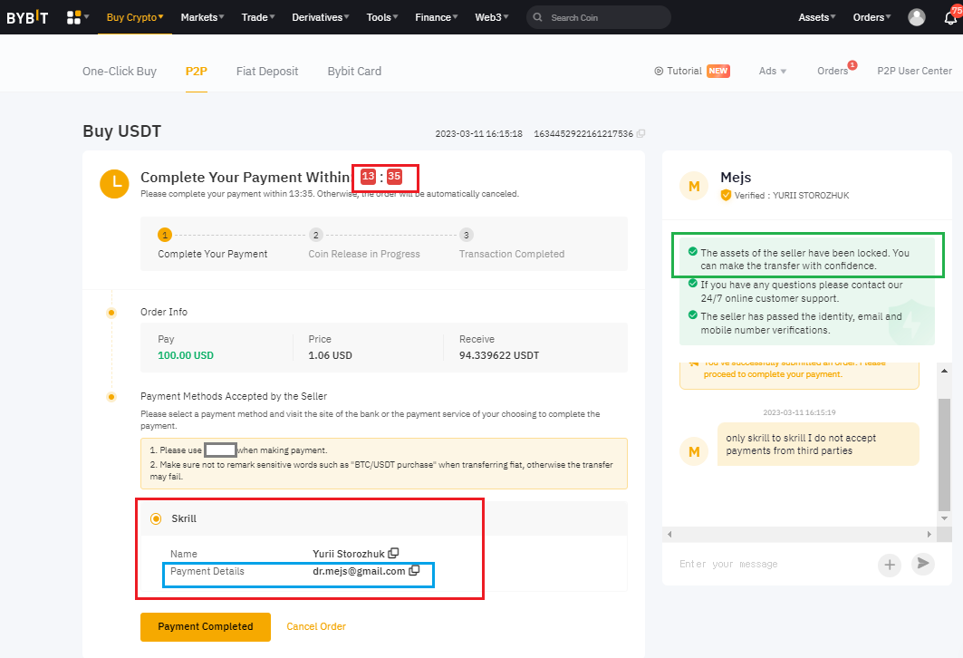Image resolution: width=963 pixels, height=658 pixels.
Task: Click the search magnifier icon
Action: click(538, 17)
